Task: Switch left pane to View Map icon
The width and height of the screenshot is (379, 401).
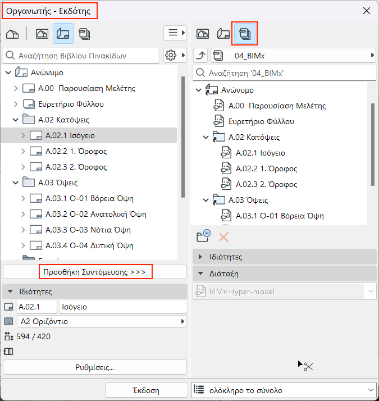Action: [42, 34]
